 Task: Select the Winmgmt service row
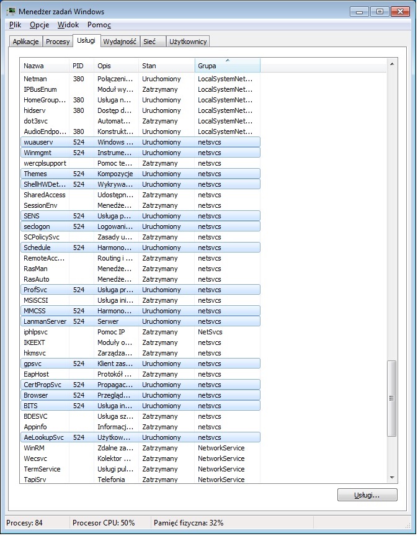[x=140, y=153]
